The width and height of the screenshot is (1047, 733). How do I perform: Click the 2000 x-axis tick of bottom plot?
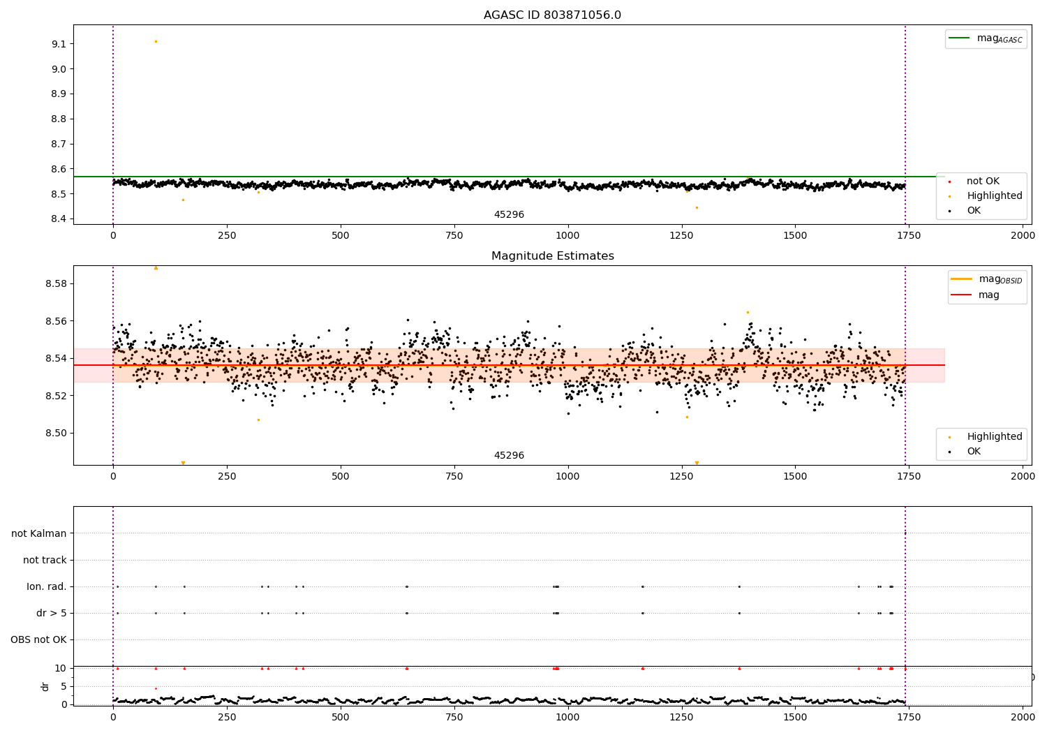(x=1023, y=718)
